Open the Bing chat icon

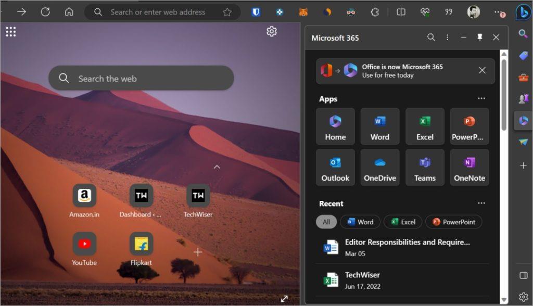pos(524,12)
